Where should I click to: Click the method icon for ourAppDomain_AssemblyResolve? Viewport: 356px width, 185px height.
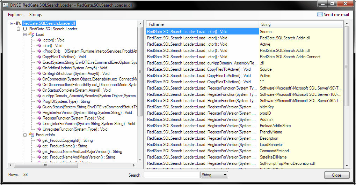(39, 96)
